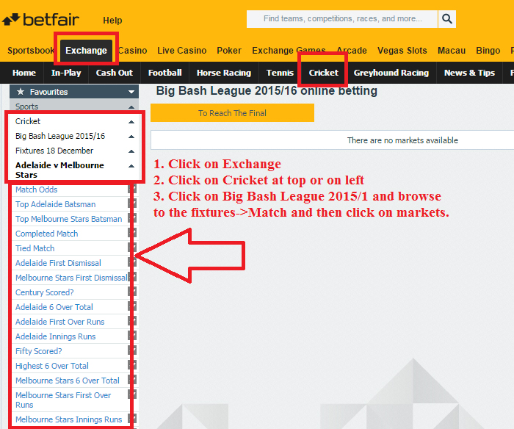The image size is (514, 429).
Task: Open the News & Tips section
Action: tap(469, 73)
